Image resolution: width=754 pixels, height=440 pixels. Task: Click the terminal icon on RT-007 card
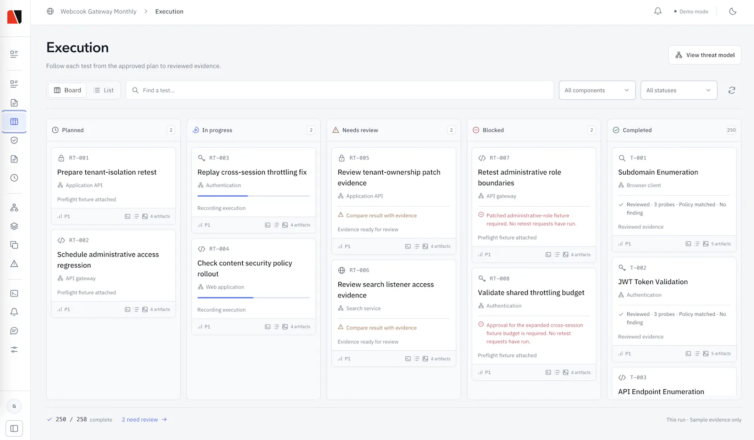pos(548,255)
